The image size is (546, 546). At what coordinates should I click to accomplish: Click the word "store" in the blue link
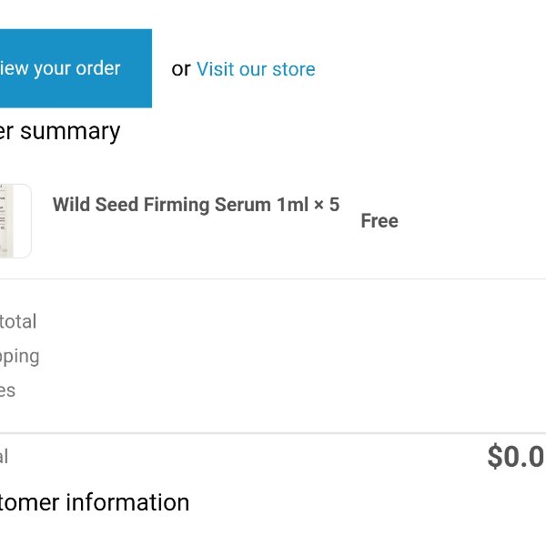pyautogui.click(x=294, y=69)
